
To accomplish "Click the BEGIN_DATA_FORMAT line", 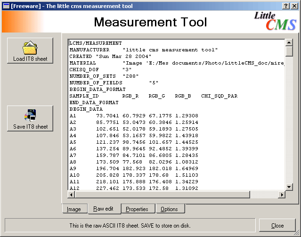I will (x=98, y=90).
